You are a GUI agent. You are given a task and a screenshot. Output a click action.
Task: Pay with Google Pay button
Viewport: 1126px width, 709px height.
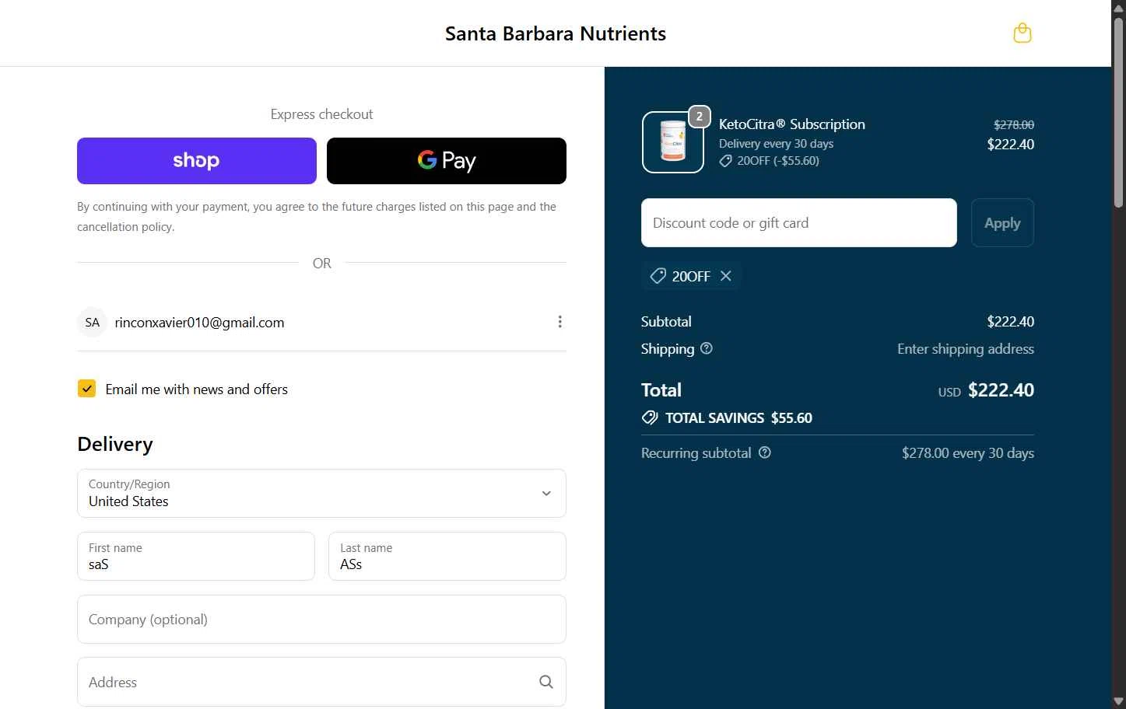[447, 161]
